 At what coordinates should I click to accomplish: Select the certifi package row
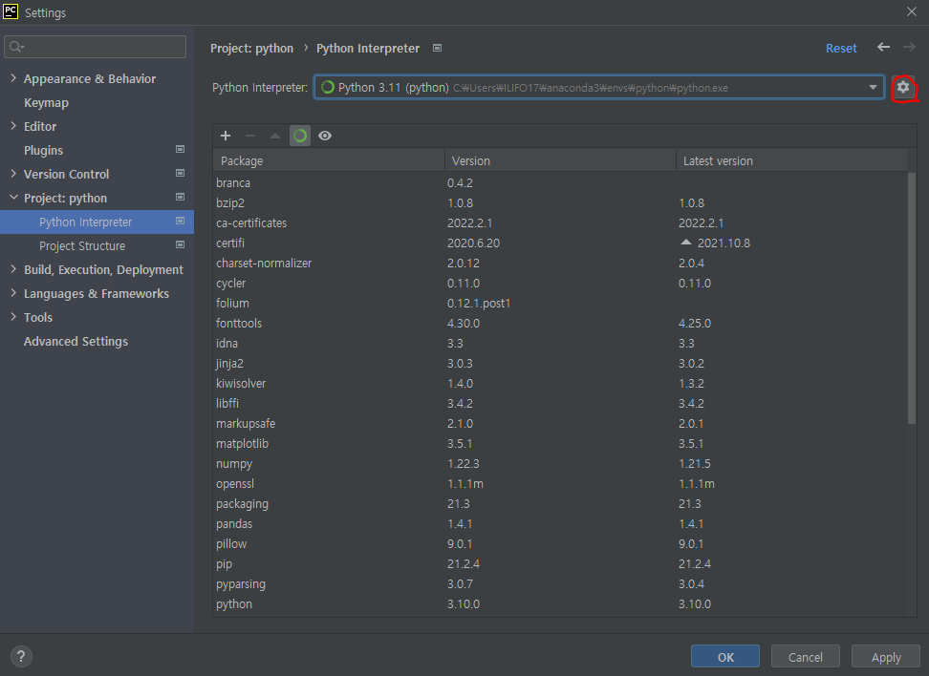tap(560, 243)
